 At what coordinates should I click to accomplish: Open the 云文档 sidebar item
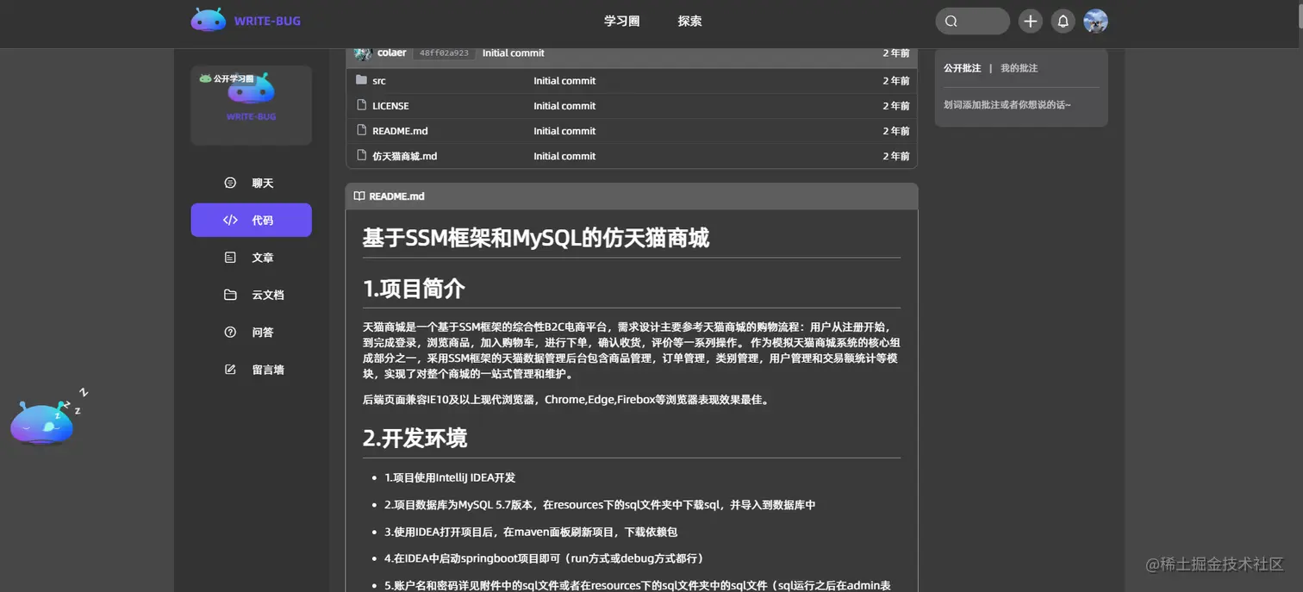pos(251,295)
